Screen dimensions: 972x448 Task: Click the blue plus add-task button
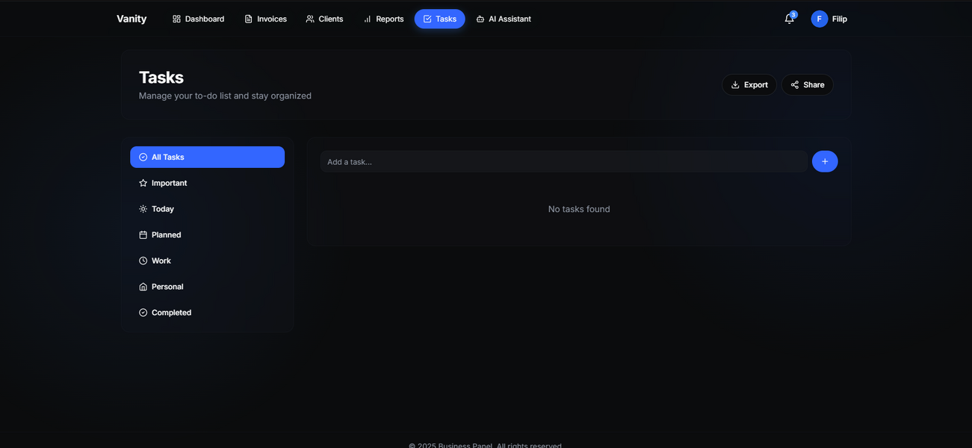click(825, 161)
